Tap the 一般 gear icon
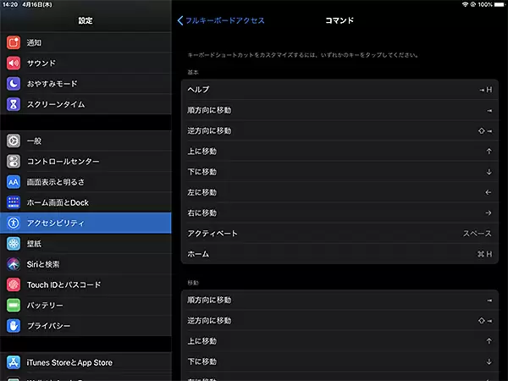 (14, 141)
